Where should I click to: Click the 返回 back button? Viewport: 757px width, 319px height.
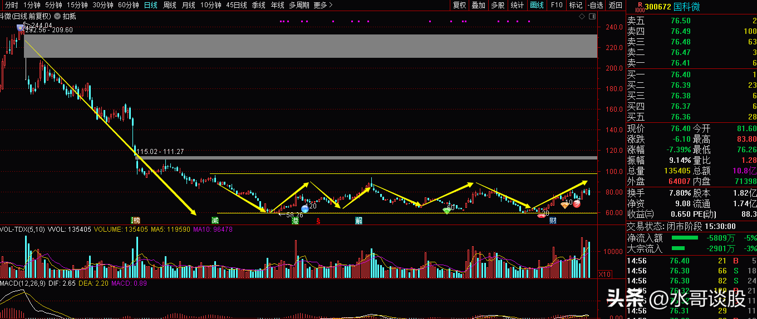(615, 6)
